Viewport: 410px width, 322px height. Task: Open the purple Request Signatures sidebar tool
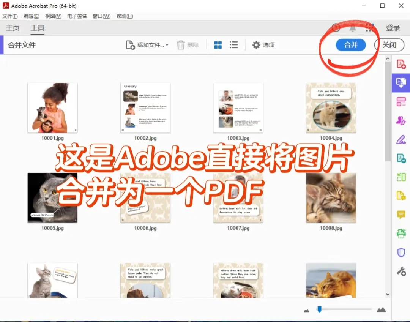point(401,121)
